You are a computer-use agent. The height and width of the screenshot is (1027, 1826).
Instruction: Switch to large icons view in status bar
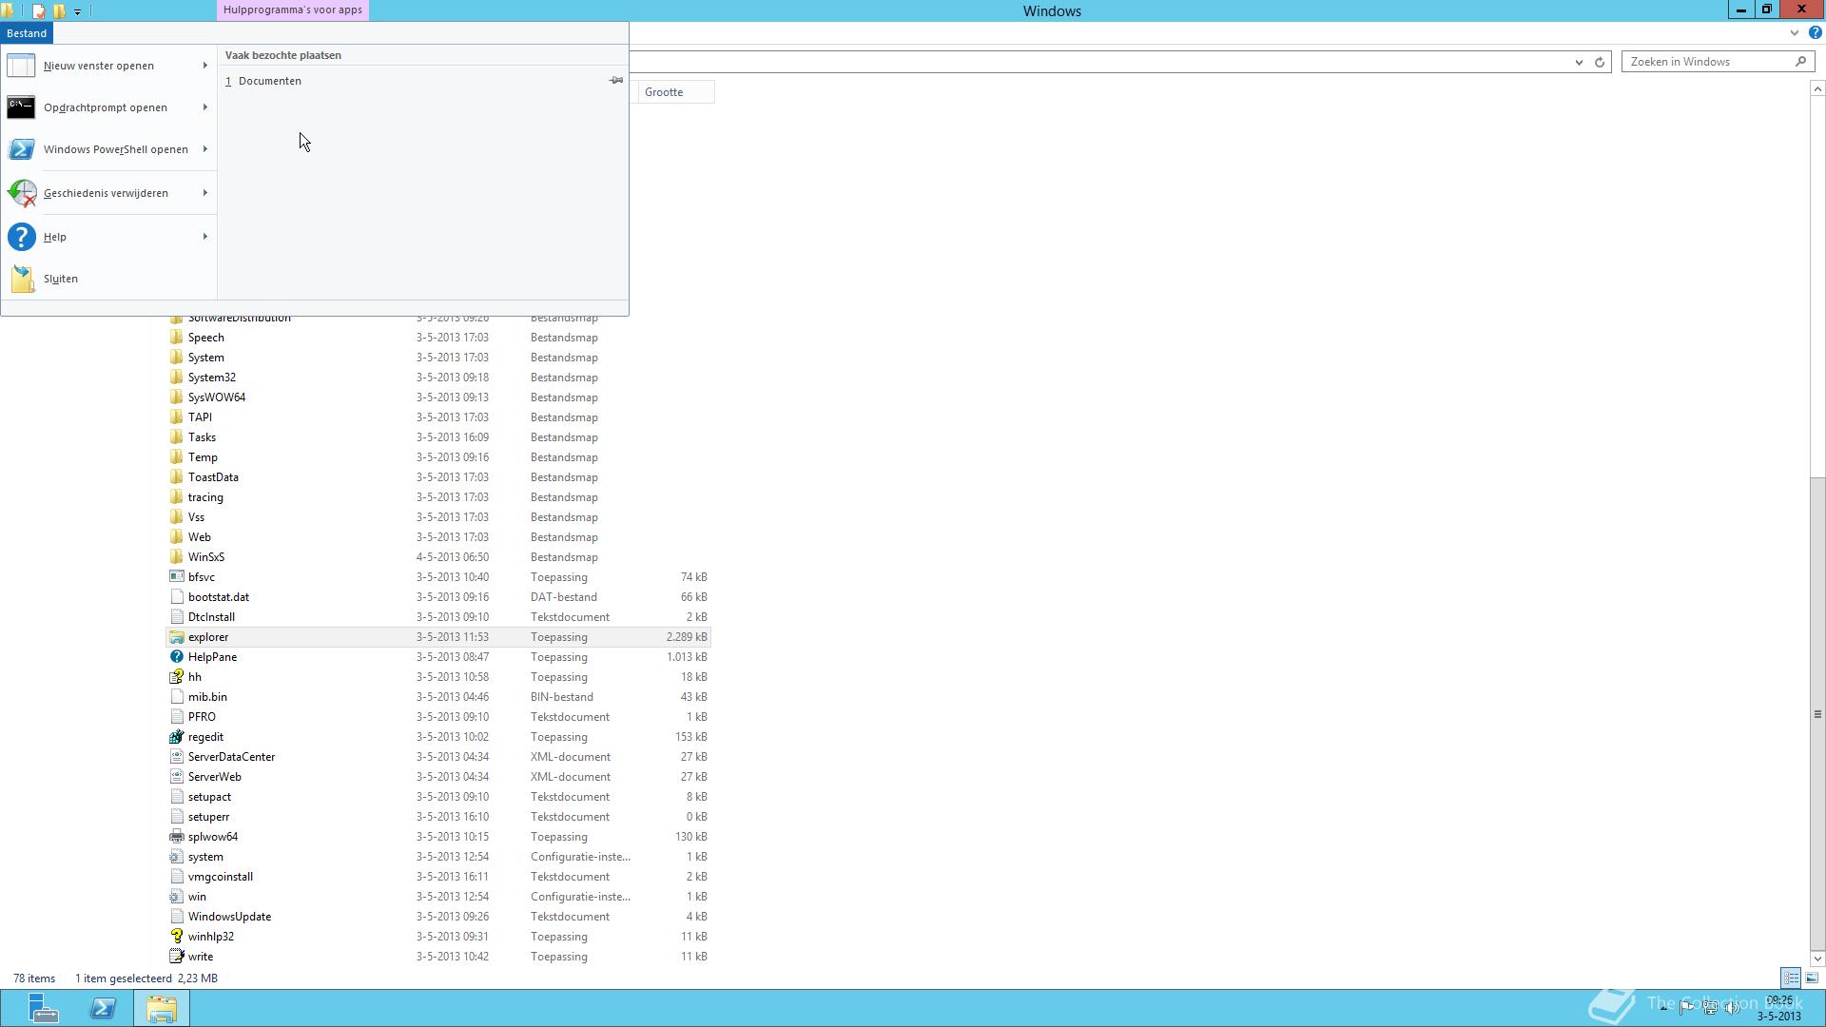[1812, 978]
